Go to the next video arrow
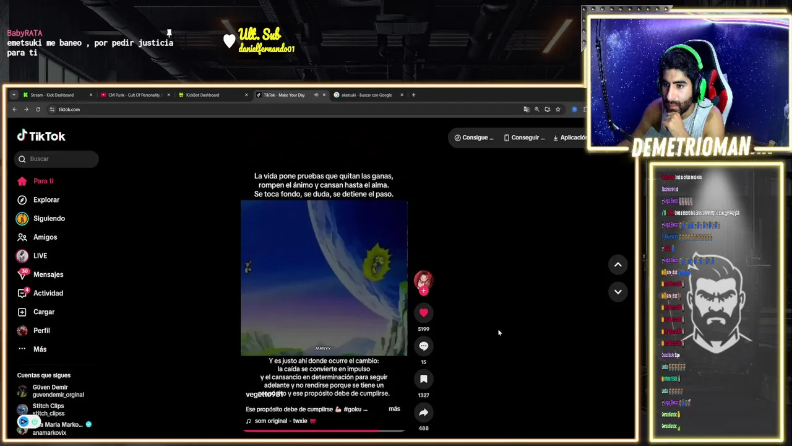792x446 pixels. pos(618,292)
